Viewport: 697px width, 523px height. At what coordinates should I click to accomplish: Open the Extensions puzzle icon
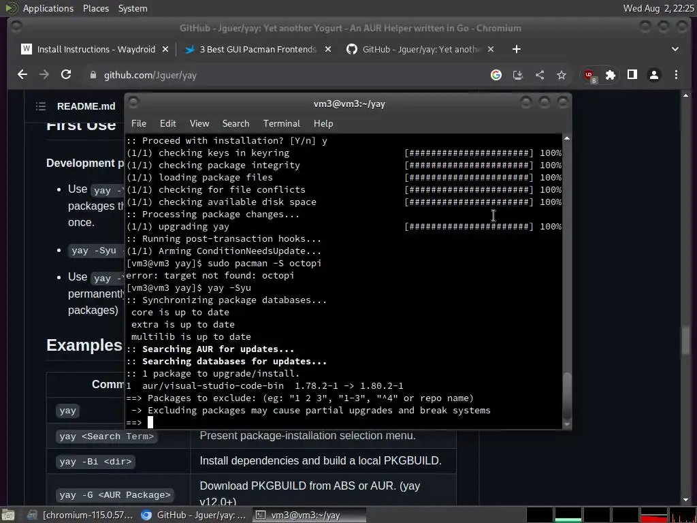pyautogui.click(x=611, y=75)
